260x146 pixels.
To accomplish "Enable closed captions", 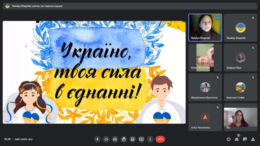I will tap(115, 139).
